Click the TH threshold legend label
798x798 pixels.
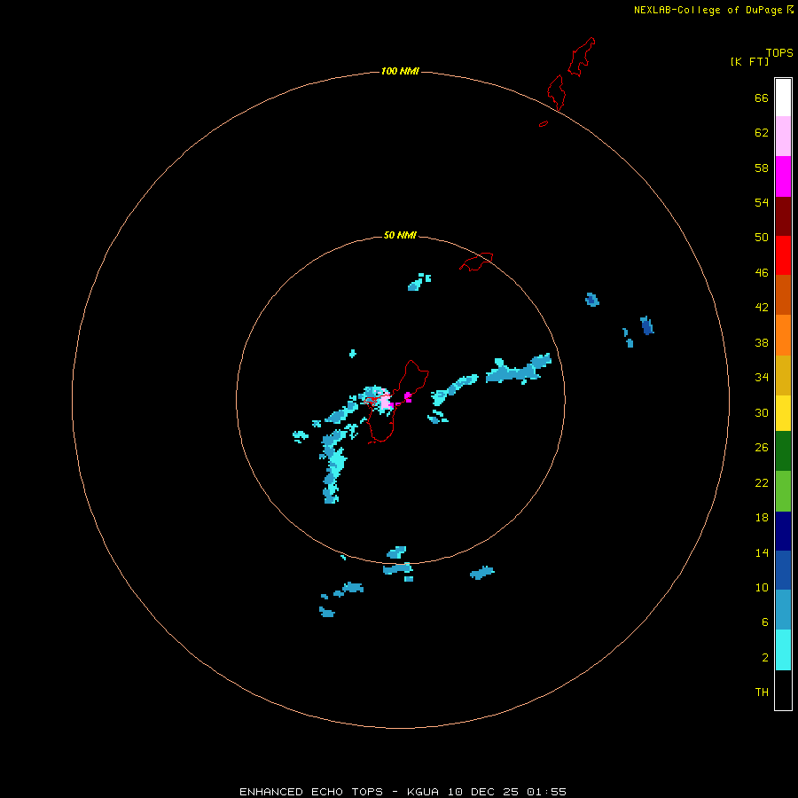coord(762,692)
